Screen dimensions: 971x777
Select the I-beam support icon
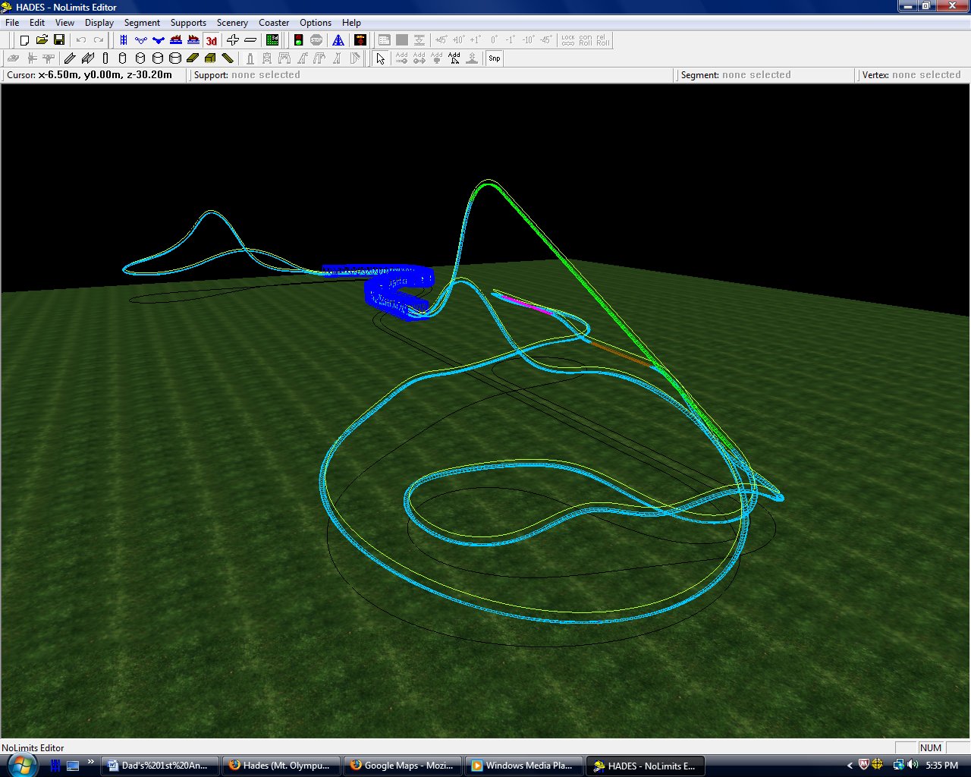pos(87,58)
